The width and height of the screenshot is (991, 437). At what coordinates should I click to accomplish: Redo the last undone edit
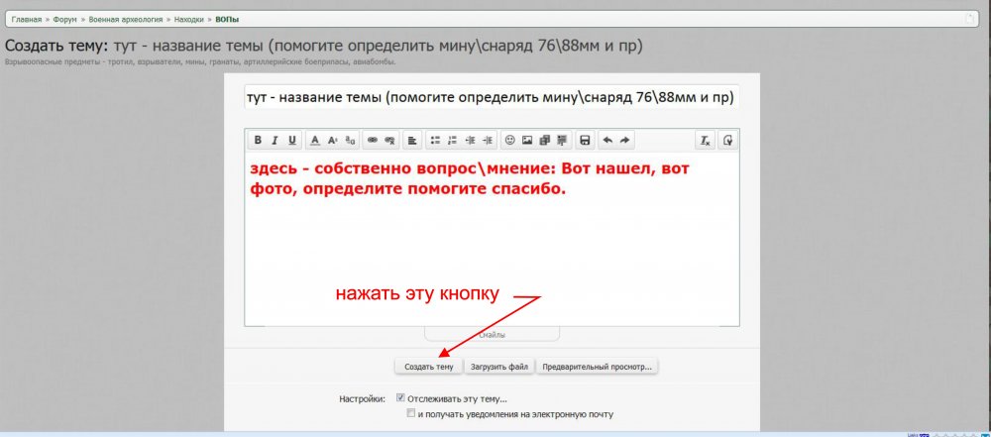pos(624,140)
